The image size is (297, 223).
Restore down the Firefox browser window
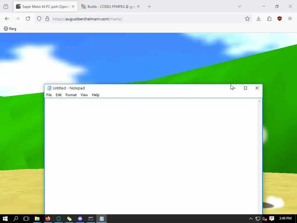click(277, 6)
